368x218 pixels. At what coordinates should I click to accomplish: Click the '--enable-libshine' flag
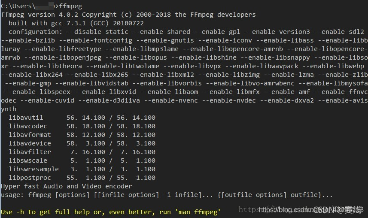click(x=204, y=58)
